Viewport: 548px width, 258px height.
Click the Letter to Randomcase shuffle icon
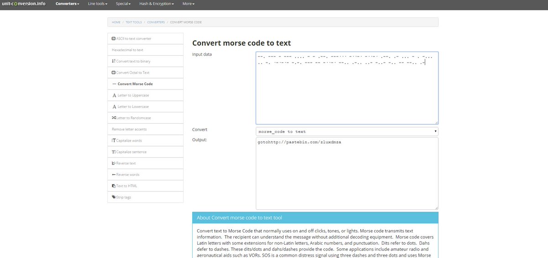pos(114,118)
